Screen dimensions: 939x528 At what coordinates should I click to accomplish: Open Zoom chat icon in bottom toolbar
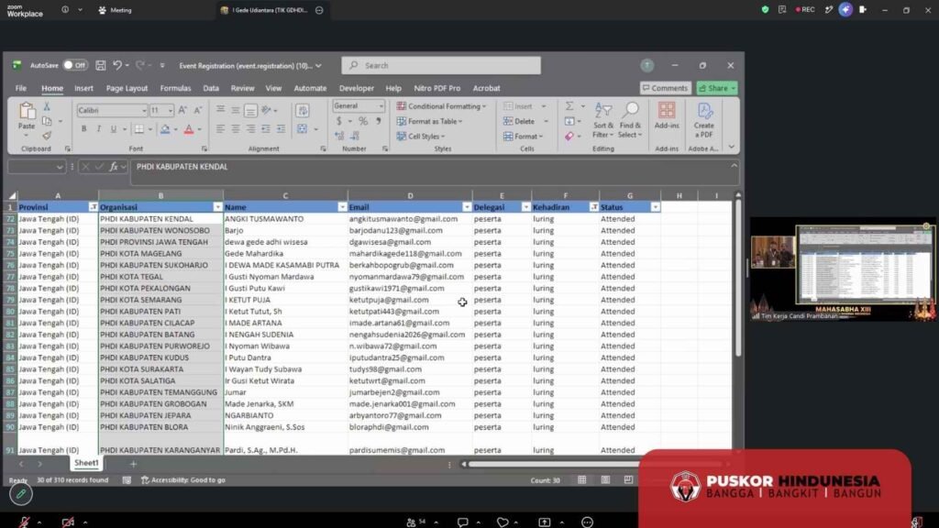pos(463,522)
